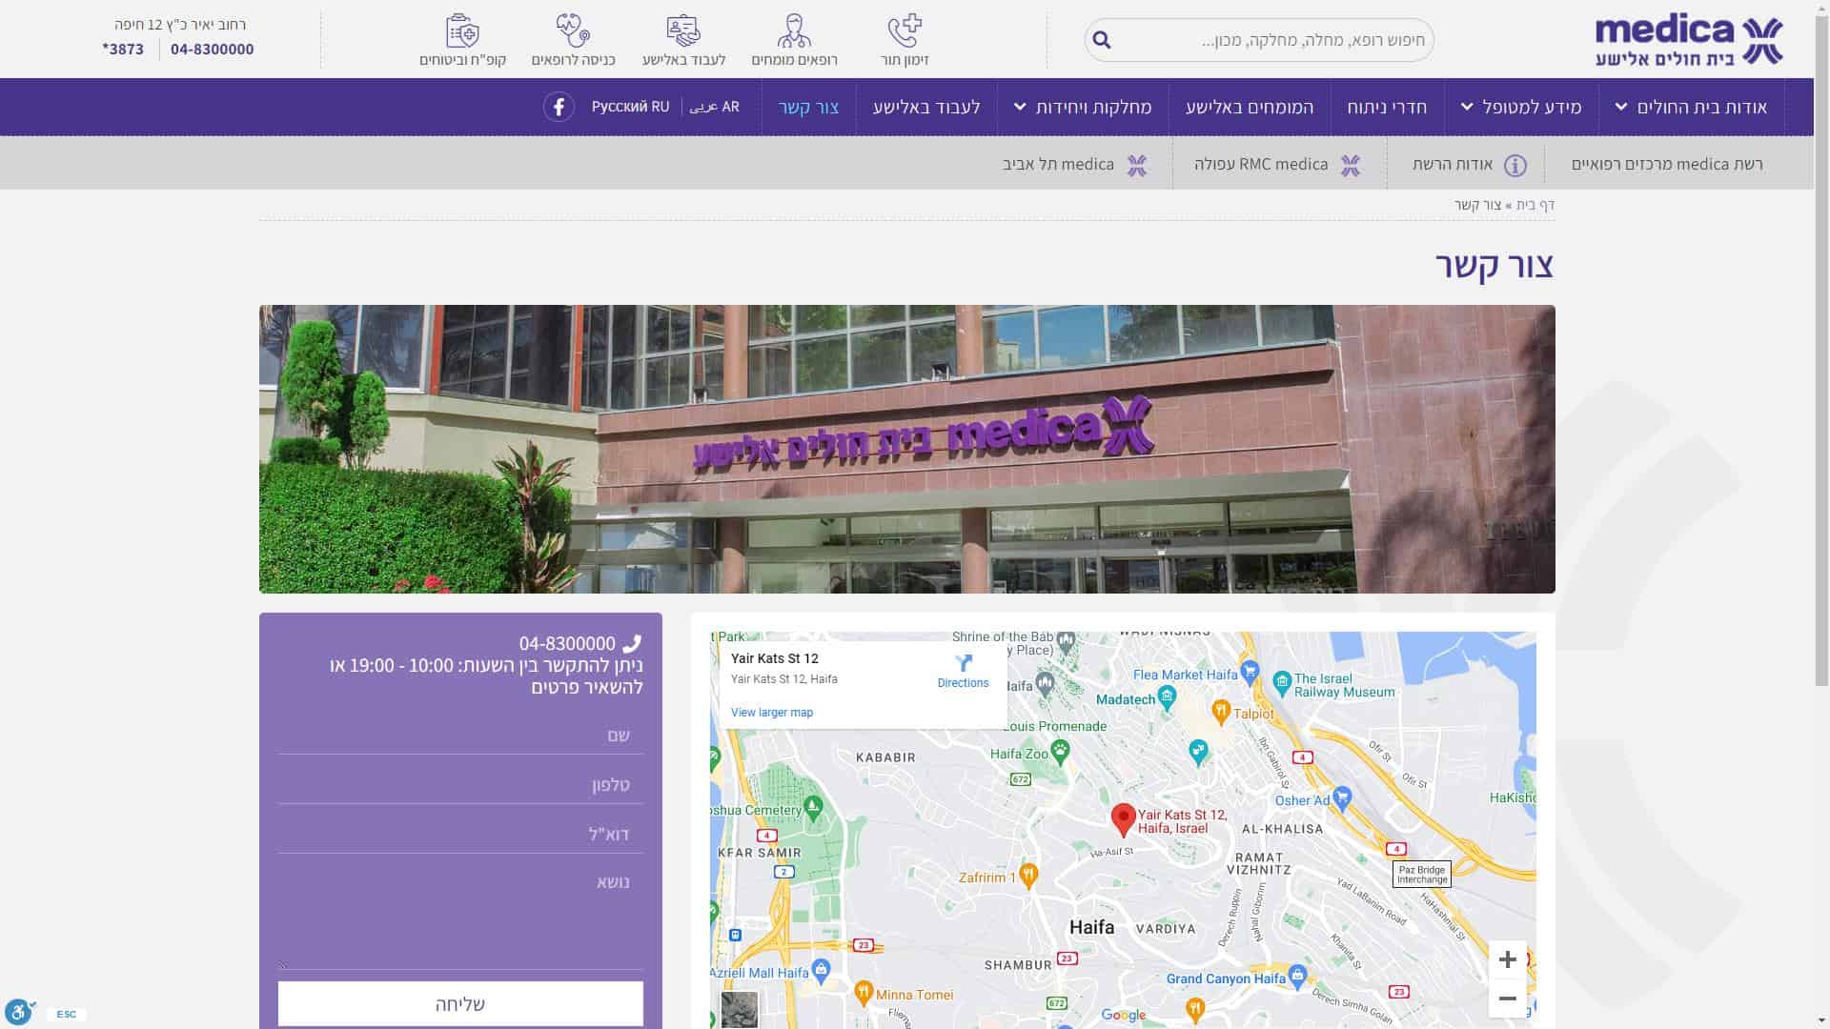
Task: Click the specialist doctors icon
Action: [x=793, y=31]
